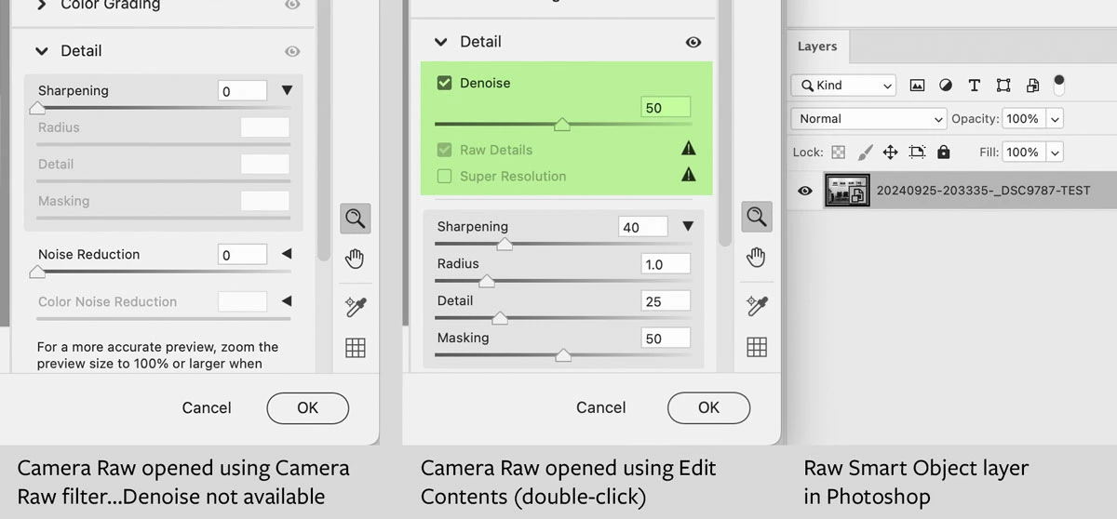Image resolution: width=1117 pixels, height=519 pixels.
Task: Open Opacity value dropdown arrow
Action: pyautogui.click(x=1055, y=119)
